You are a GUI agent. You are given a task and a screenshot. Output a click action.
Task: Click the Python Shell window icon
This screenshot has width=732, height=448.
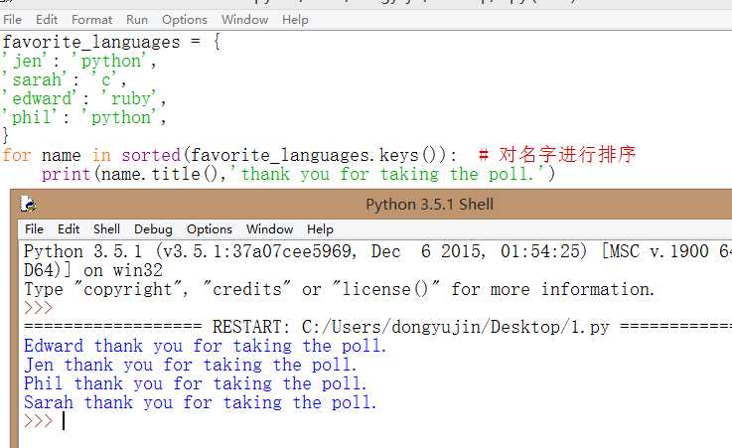tap(29, 205)
